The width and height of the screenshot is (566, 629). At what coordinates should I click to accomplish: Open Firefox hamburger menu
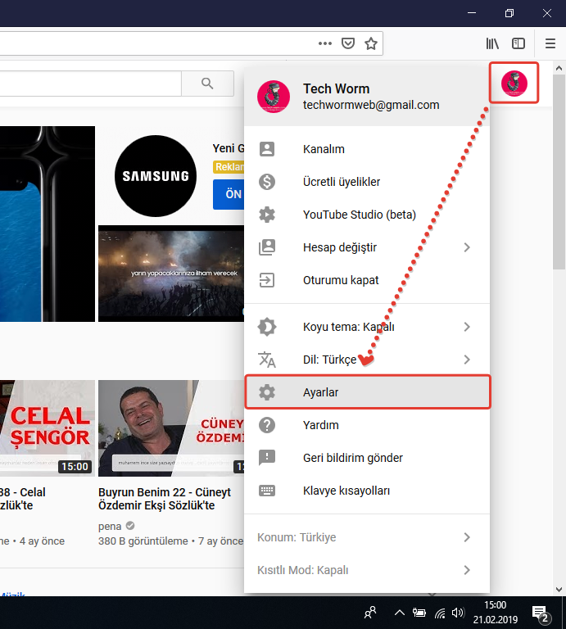coord(550,43)
